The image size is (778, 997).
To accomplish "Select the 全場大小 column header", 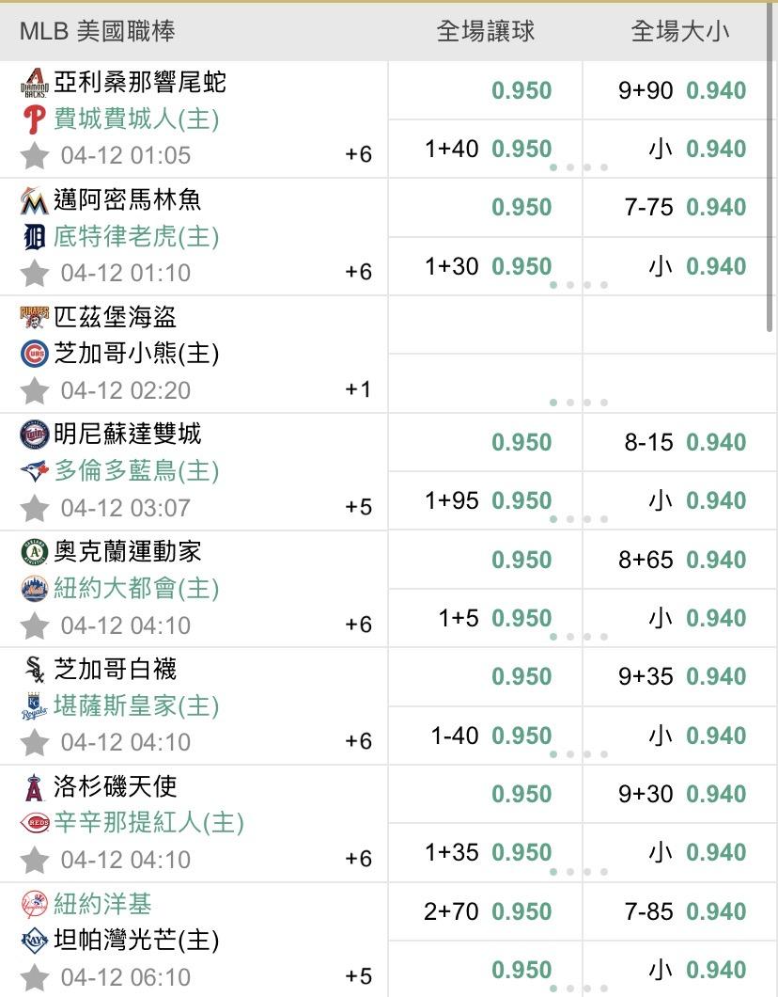I will point(679,31).
